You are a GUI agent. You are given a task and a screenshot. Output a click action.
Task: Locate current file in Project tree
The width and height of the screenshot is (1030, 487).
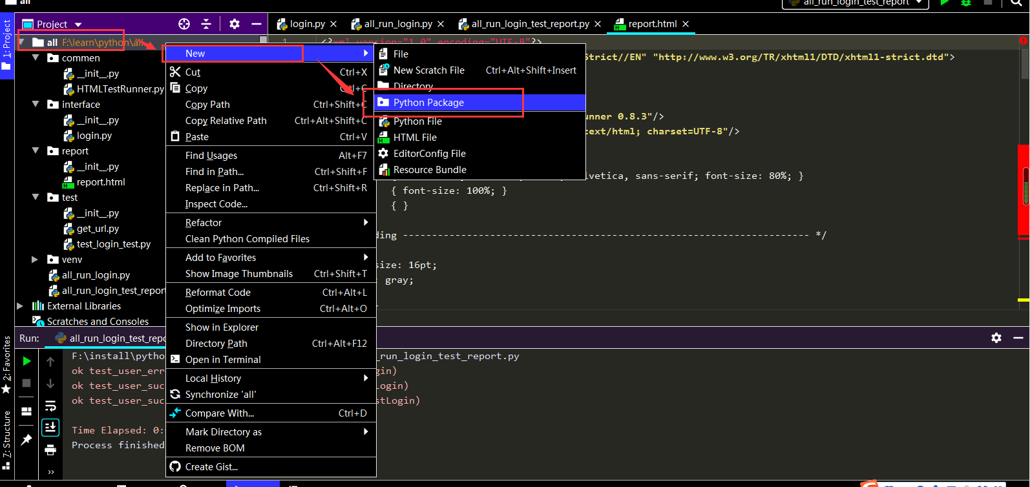[x=184, y=24]
